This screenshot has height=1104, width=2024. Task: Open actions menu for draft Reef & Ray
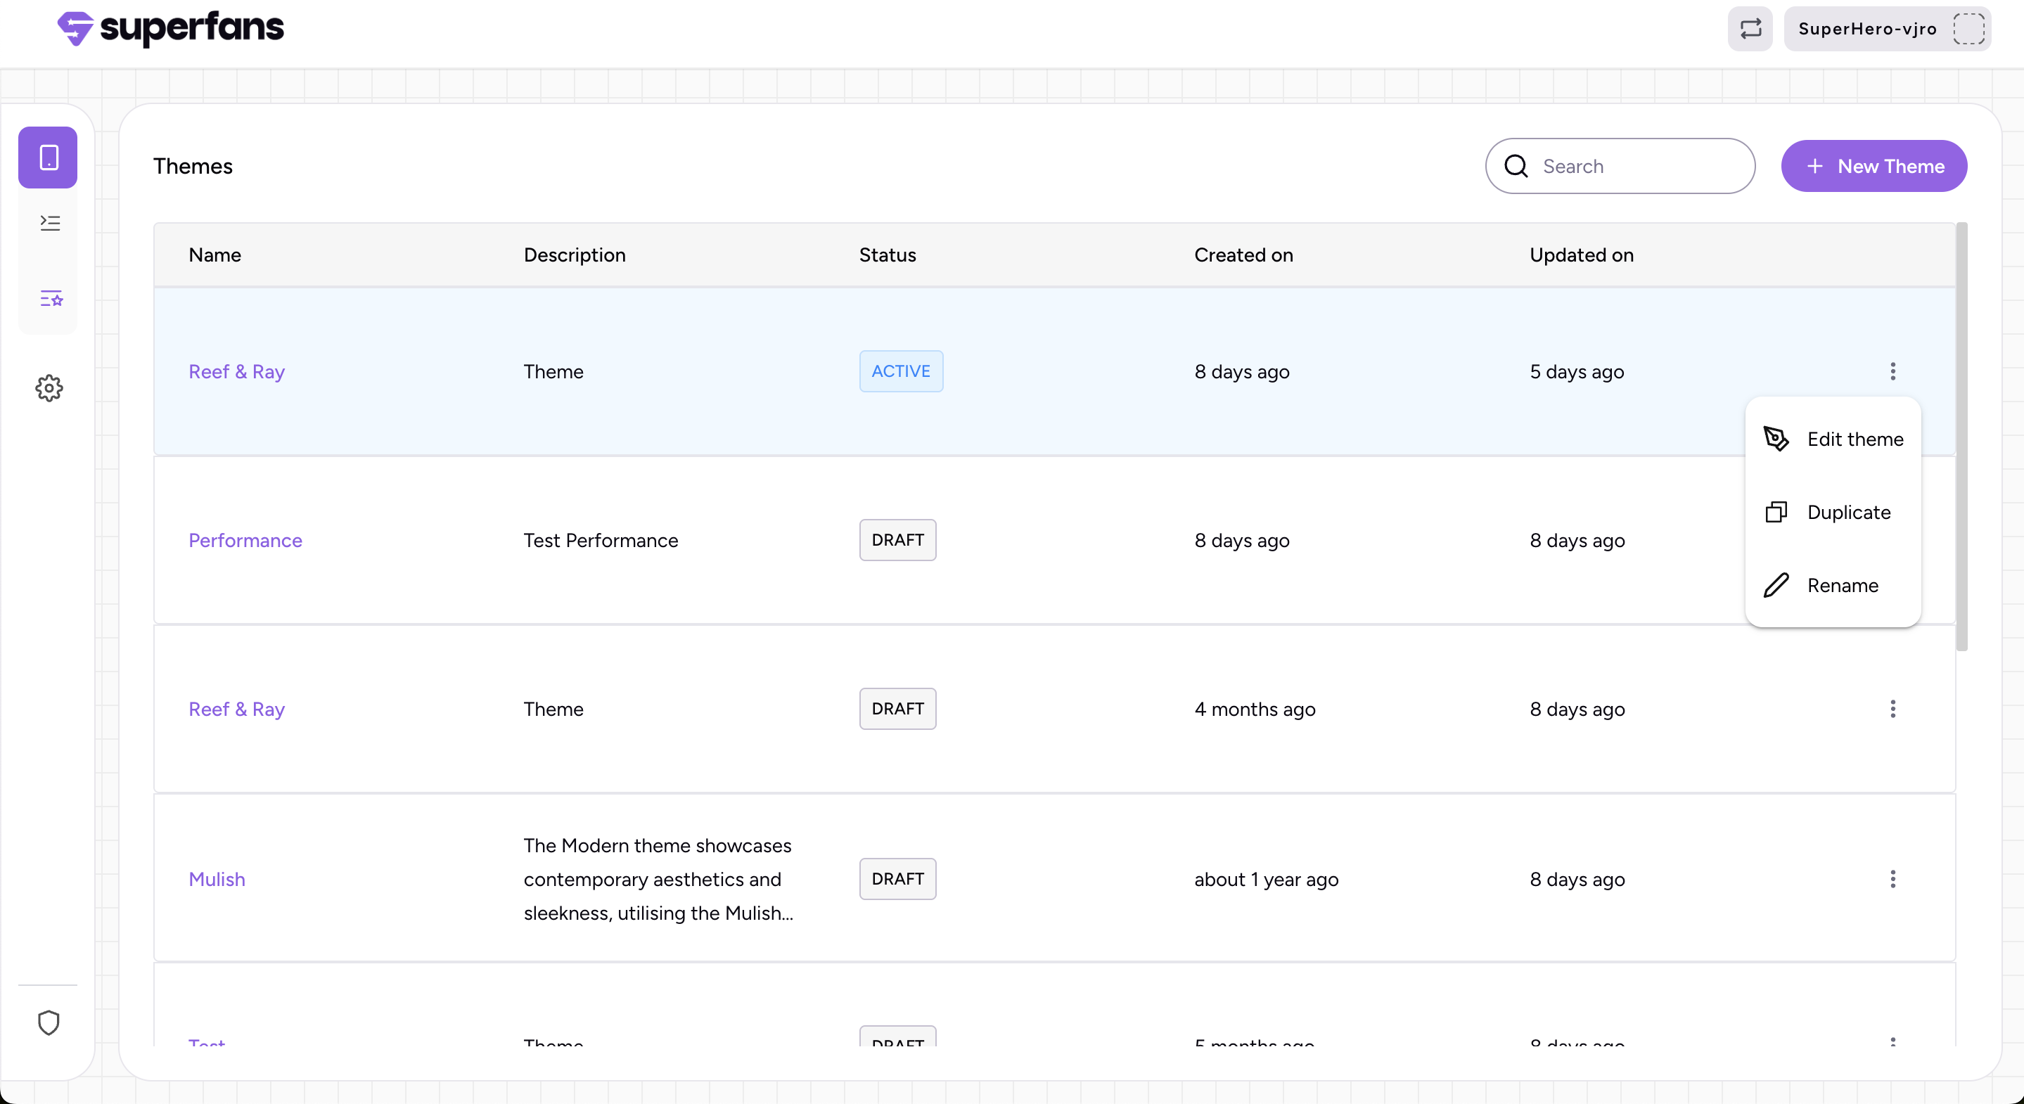(1892, 709)
